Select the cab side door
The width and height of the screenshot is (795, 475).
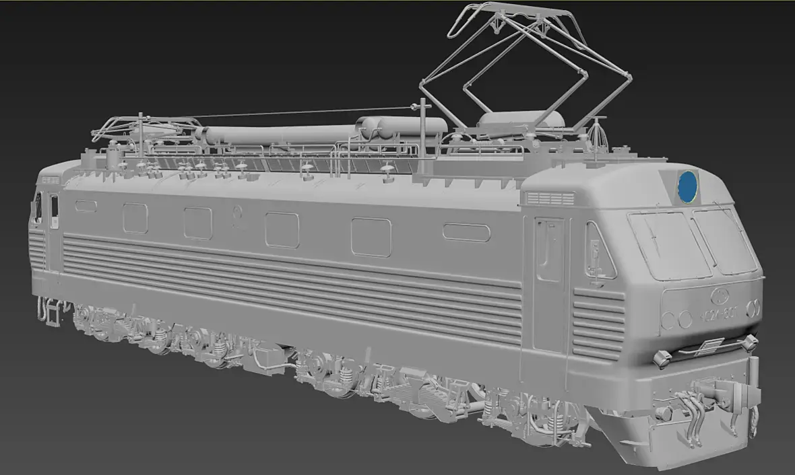tap(548, 285)
